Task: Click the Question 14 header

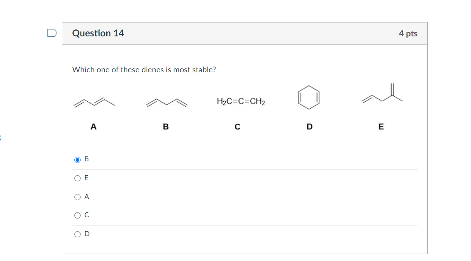Action: pyautogui.click(x=98, y=33)
